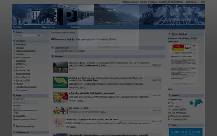Click mehr... in Family Support teaser

[x=73, y=127]
